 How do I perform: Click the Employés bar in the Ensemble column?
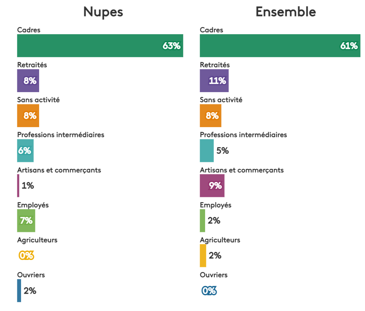point(202,220)
